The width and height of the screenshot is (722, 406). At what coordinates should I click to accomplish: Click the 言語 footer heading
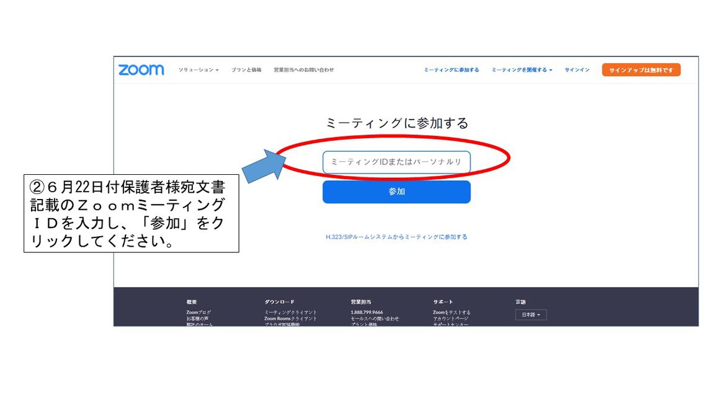(520, 302)
